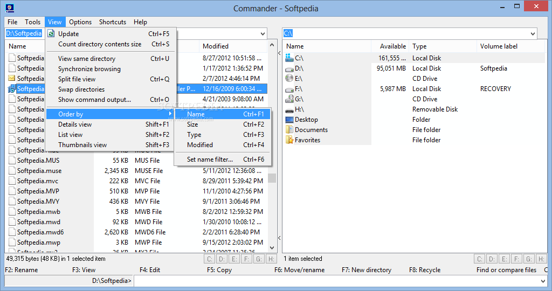Click the C:\ Windows drive icon

click(x=289, y=58)
